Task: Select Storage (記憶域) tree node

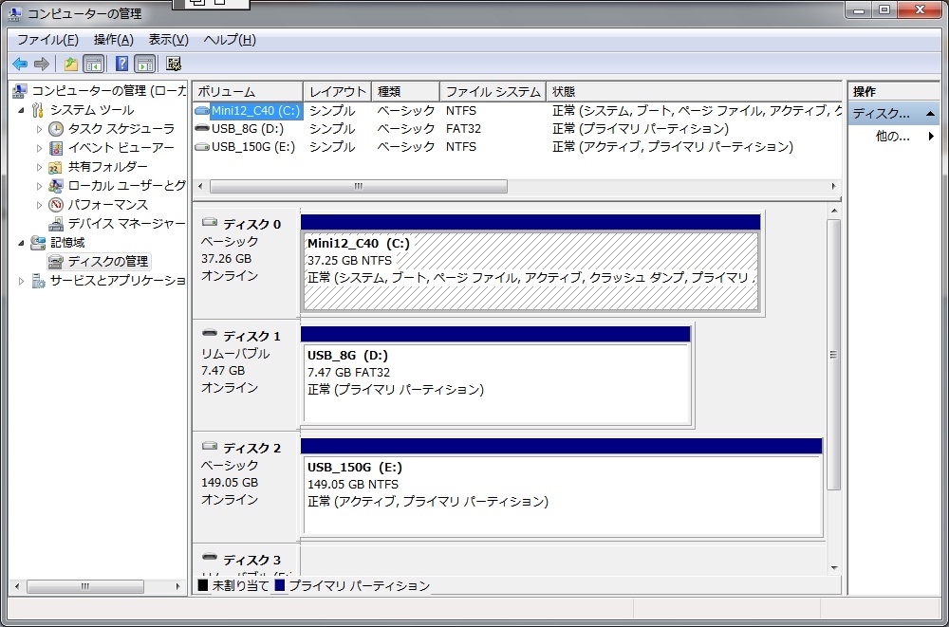Action: click(x=58, y=243)
